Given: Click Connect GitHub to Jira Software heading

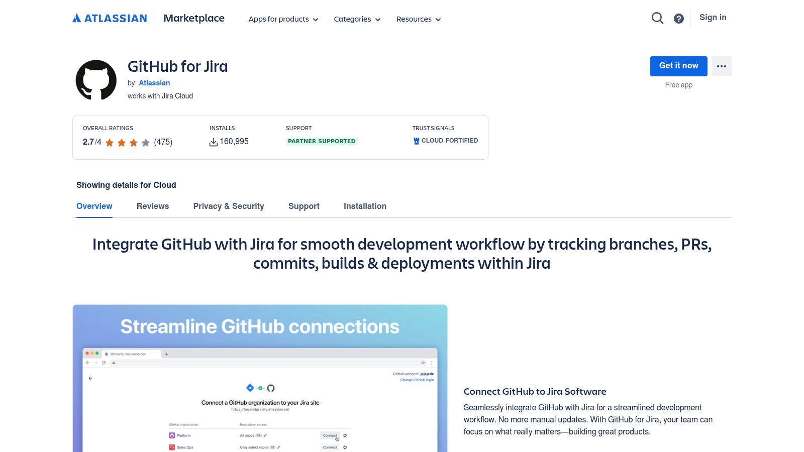Looking at the screenshot, I should tap(535, 391).
